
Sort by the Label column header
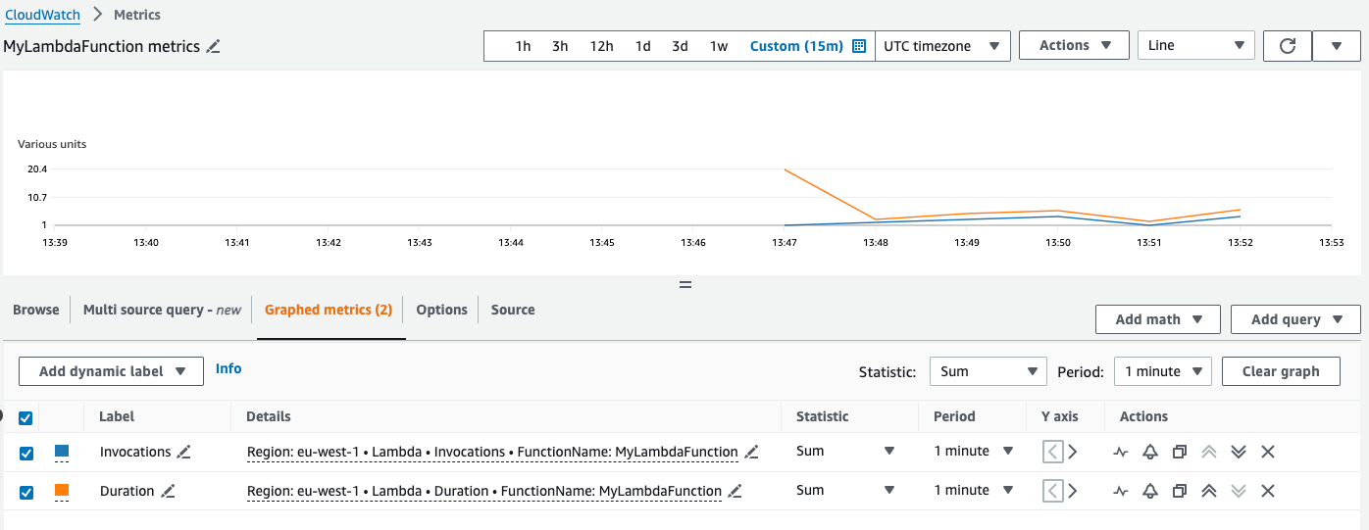(x=117, y=416)
